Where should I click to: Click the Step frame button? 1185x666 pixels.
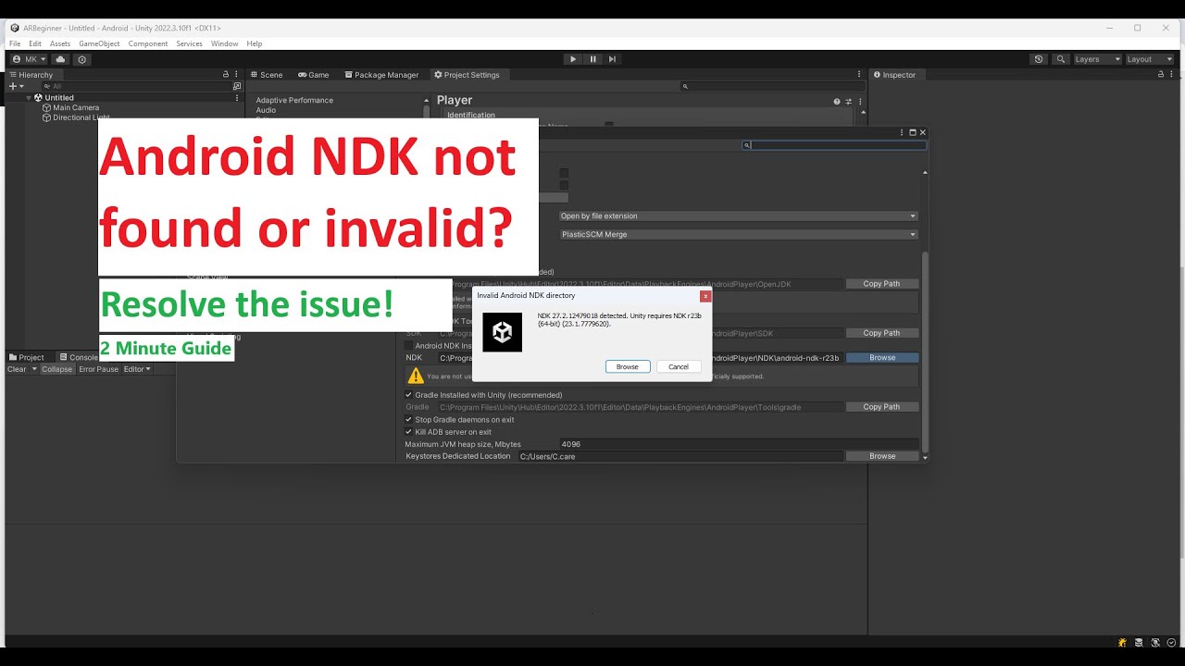[x=612, y=59]
